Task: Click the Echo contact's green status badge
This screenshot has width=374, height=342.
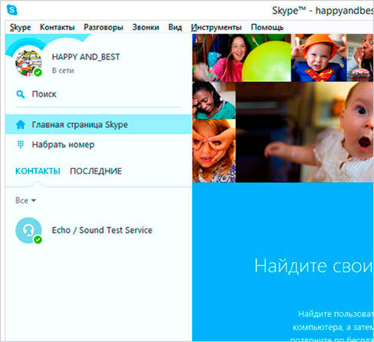Action: [x=37, y=240]
